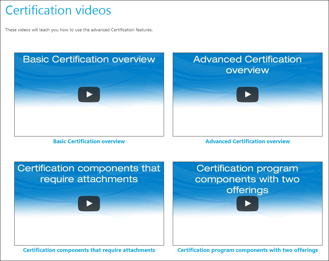
Task: Open the Advanced Certification overview link
Action: click(x=247, y=142)
